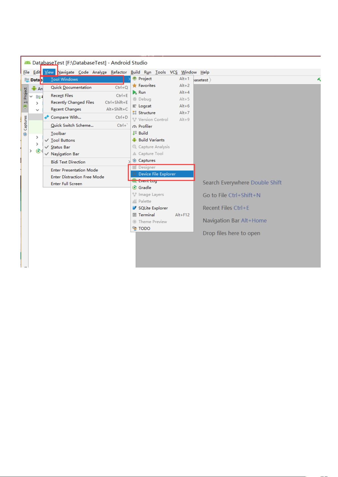This screenshot has width=338, height=477.
Task: Select Build in the Tool Windows submenu
Action: tap(162, 133)
